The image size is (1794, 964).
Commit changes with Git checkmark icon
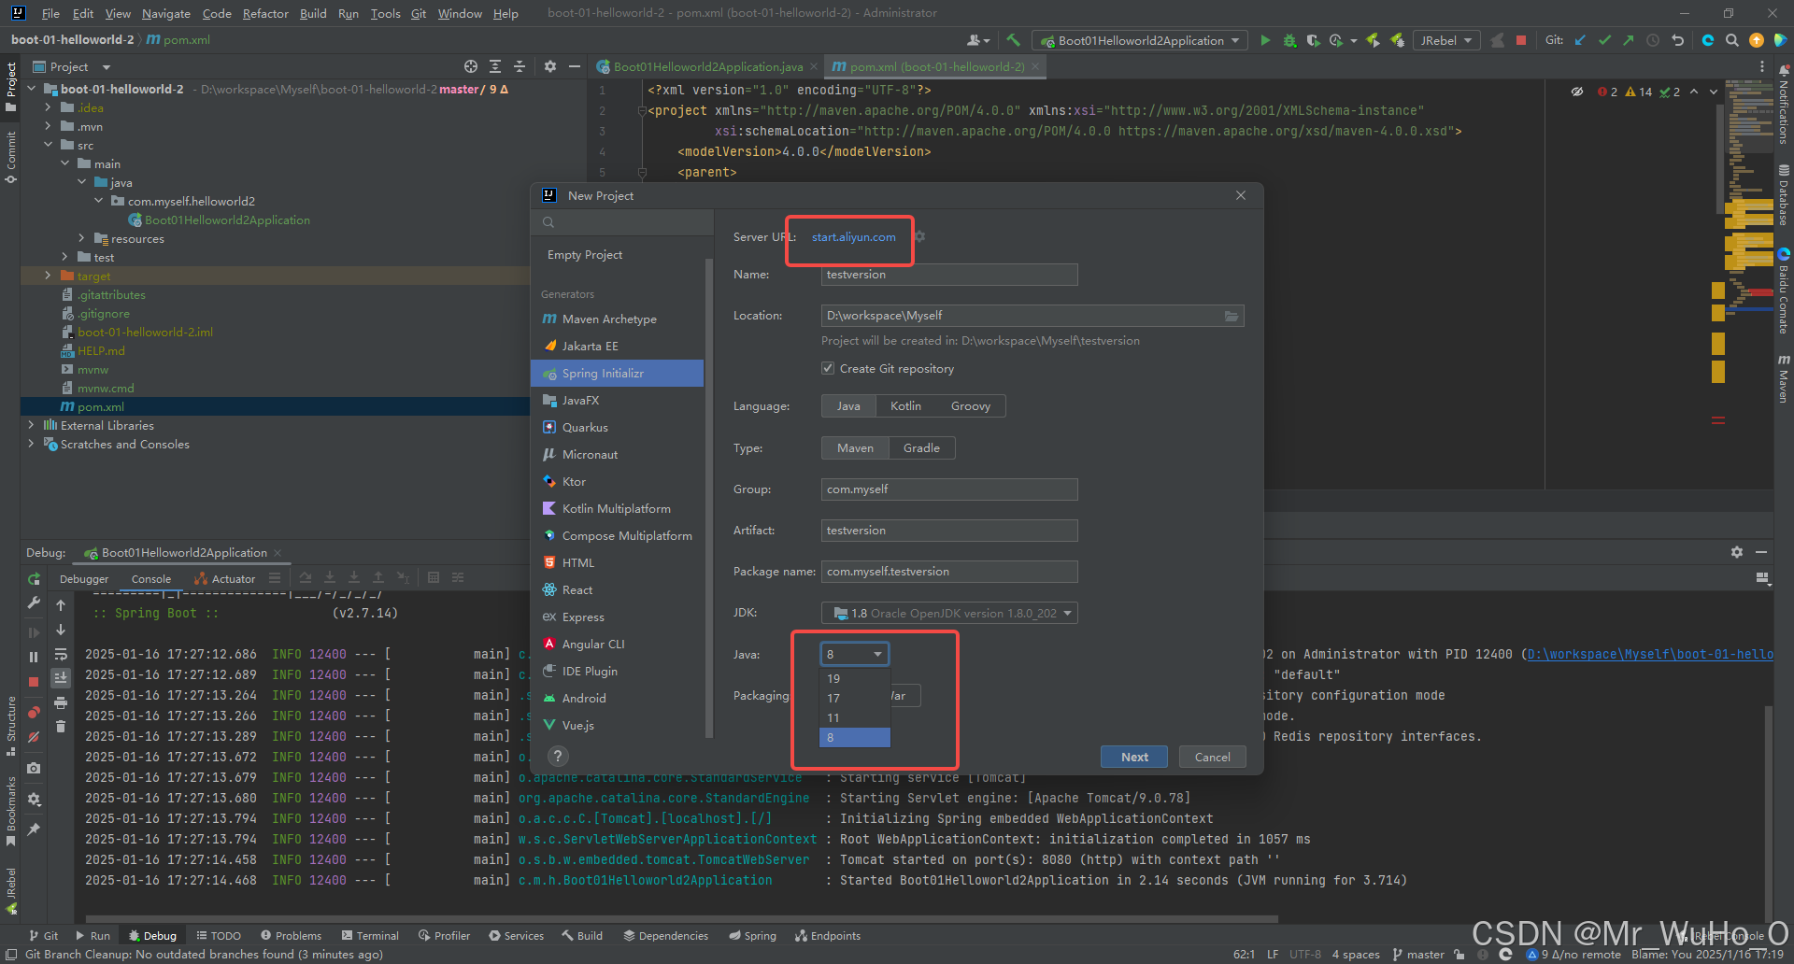pyautogui.click(x=1604, y=40)
